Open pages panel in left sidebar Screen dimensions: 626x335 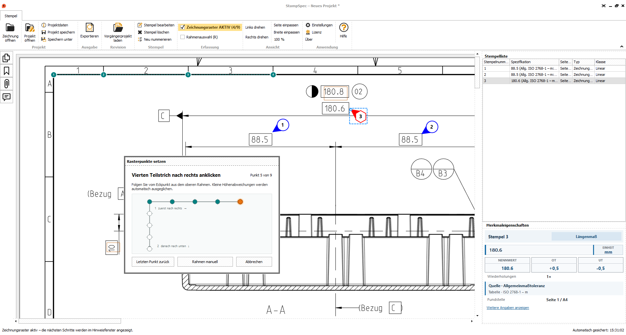6,58
